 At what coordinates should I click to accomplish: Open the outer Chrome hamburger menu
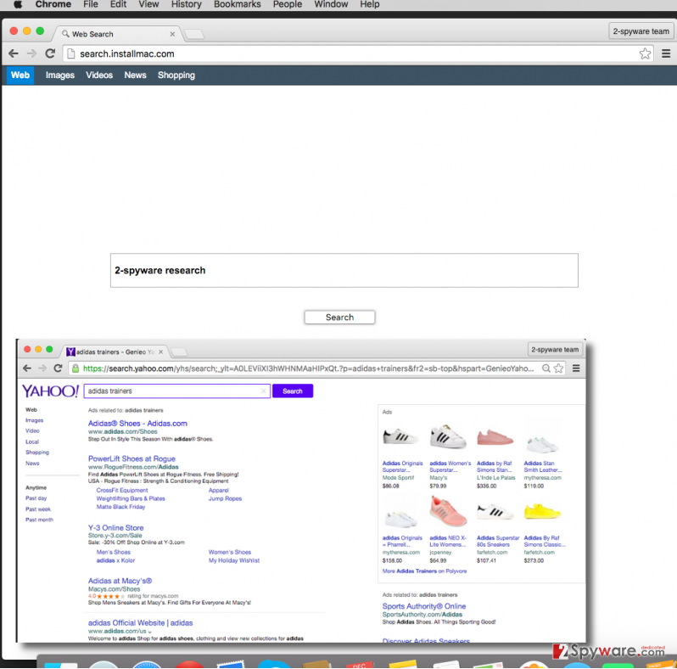666,53
